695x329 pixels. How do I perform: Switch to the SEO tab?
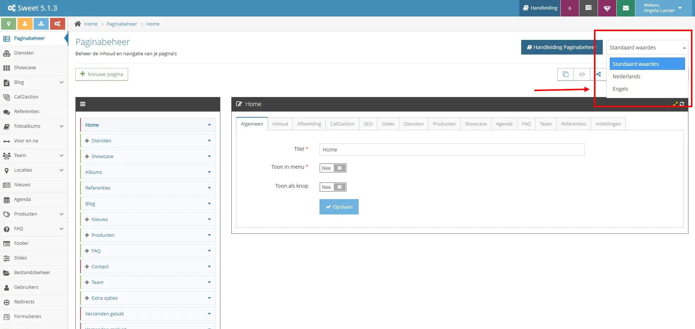coord(368,124)
